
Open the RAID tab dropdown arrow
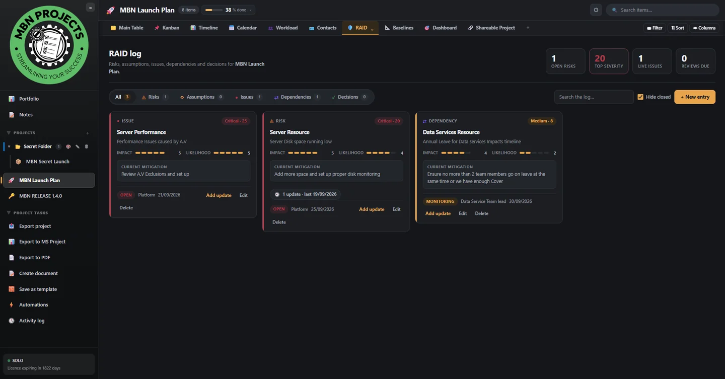pos(373,29)
